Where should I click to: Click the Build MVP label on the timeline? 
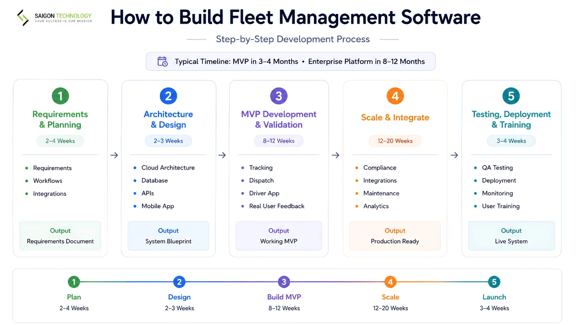[x=284, y=297]
